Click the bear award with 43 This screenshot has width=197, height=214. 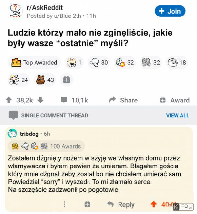(x=45, y=80)
